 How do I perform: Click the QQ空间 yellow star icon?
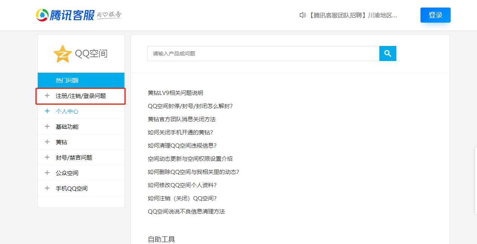coord(63,54)
